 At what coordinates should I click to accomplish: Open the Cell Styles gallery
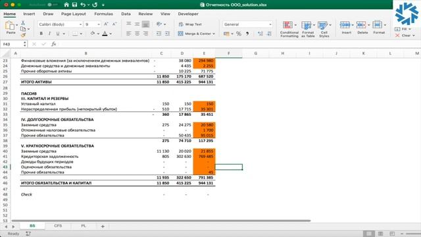[x=324, y=29]
